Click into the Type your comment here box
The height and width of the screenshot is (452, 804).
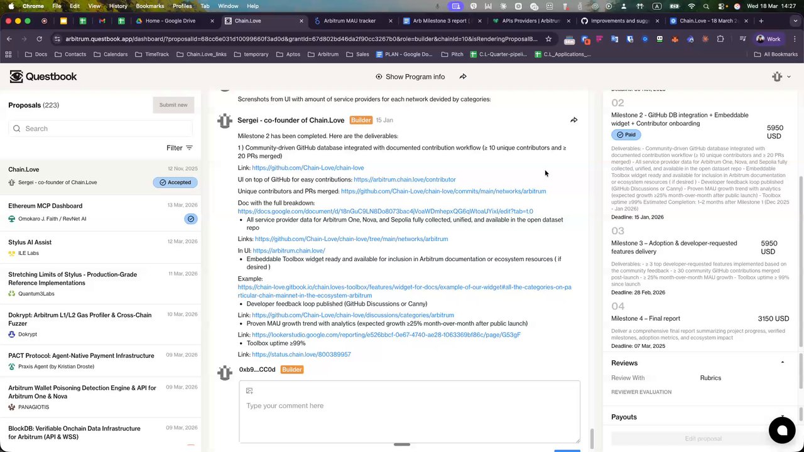pyautogui.click(x=410, y=412)
